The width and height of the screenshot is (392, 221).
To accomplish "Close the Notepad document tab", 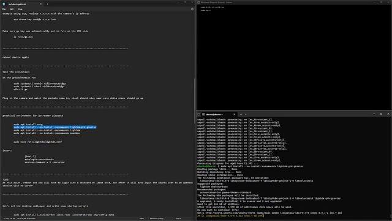I will coord(40,4).
